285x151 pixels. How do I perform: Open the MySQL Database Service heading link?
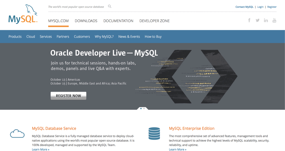pos(54,128)
